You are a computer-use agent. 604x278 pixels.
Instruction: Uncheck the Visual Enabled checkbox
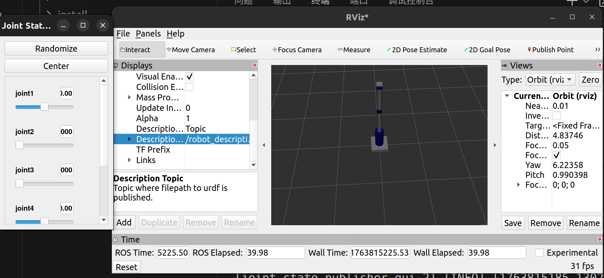(190, 77)
